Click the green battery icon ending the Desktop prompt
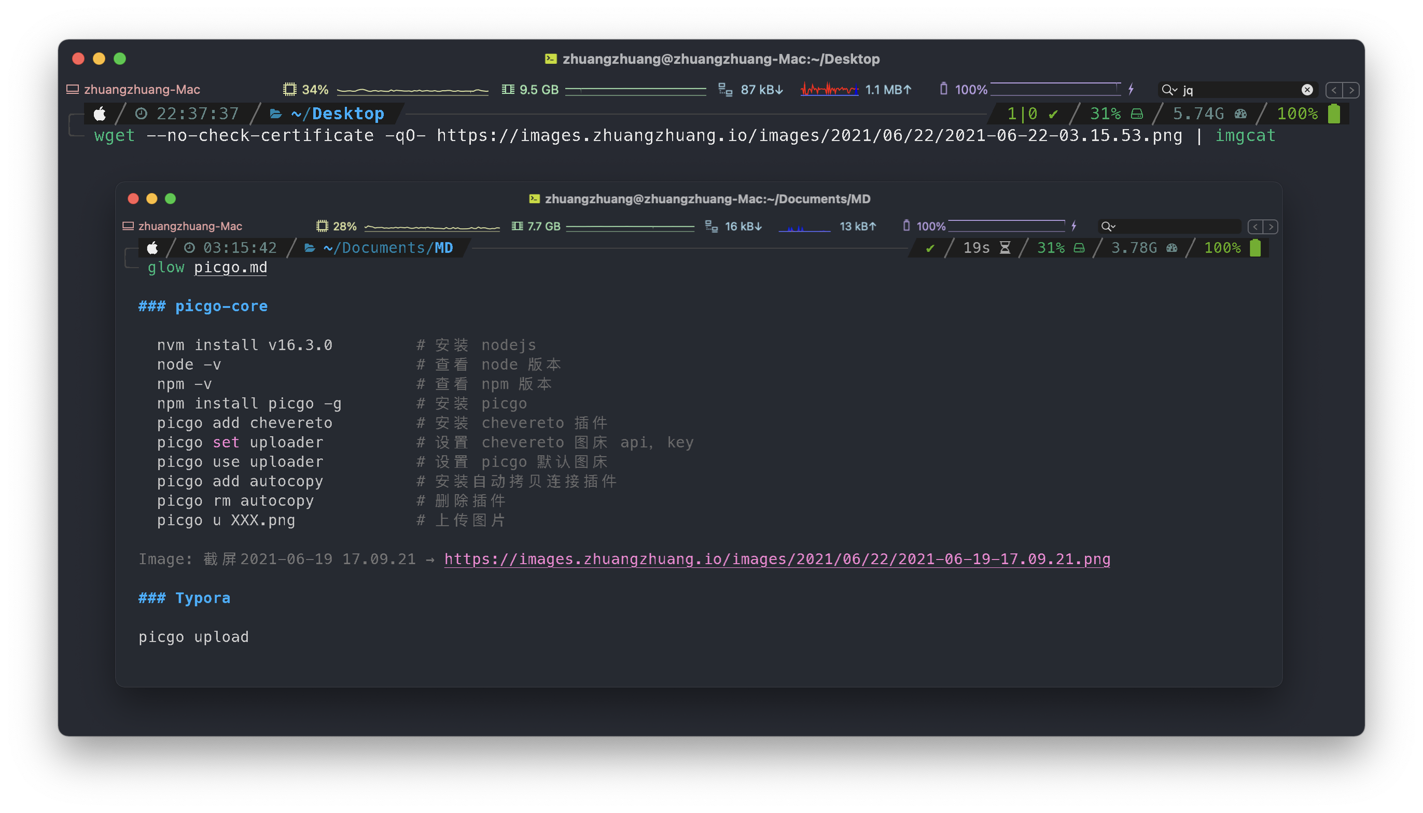This screenshot has height=813, width=1423. 1334,114
